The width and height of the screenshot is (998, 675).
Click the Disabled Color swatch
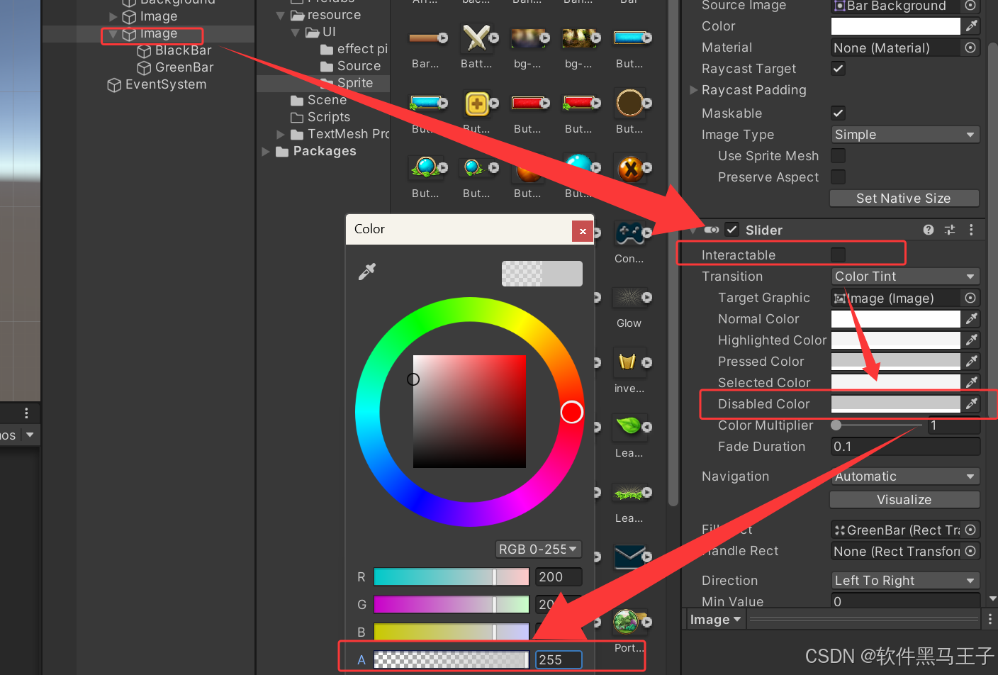[896, 404]
